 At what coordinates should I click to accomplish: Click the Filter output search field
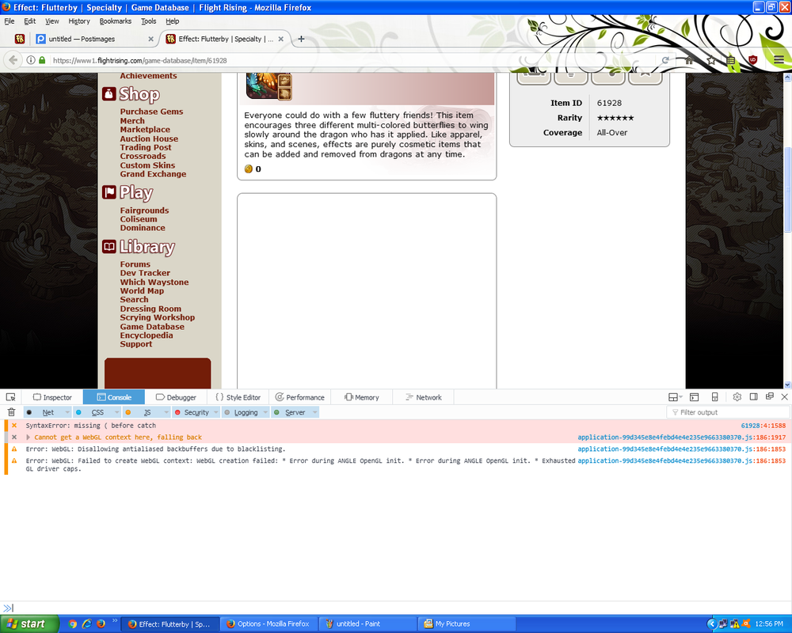[x=728, y=412]
